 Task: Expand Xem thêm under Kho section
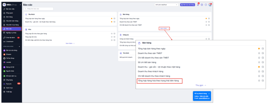point(70,44)
